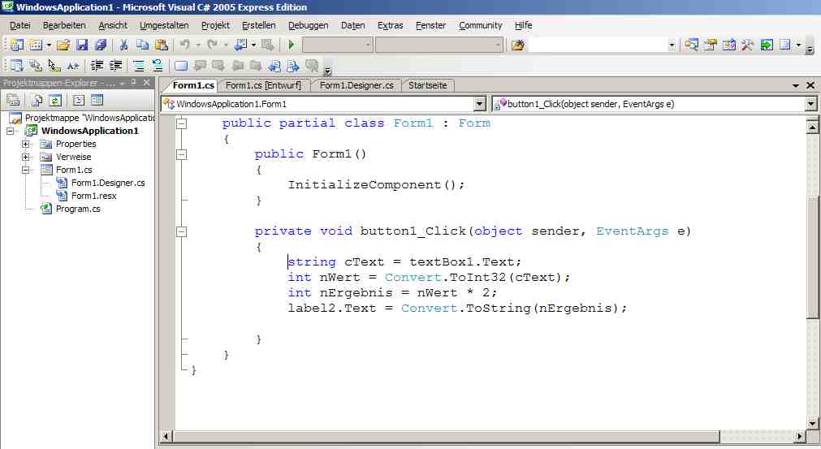The width and height of the screenshot is (821, 449).
Task: Collapse the Form1 class code region
Action: 182,123
